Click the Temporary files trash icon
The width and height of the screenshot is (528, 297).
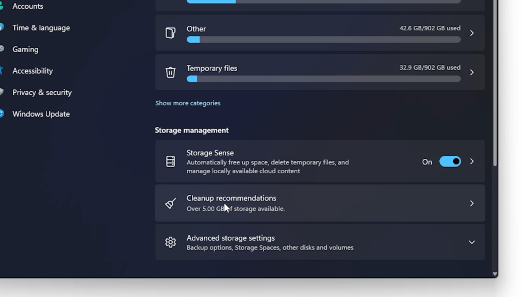(x=170, y=72)
